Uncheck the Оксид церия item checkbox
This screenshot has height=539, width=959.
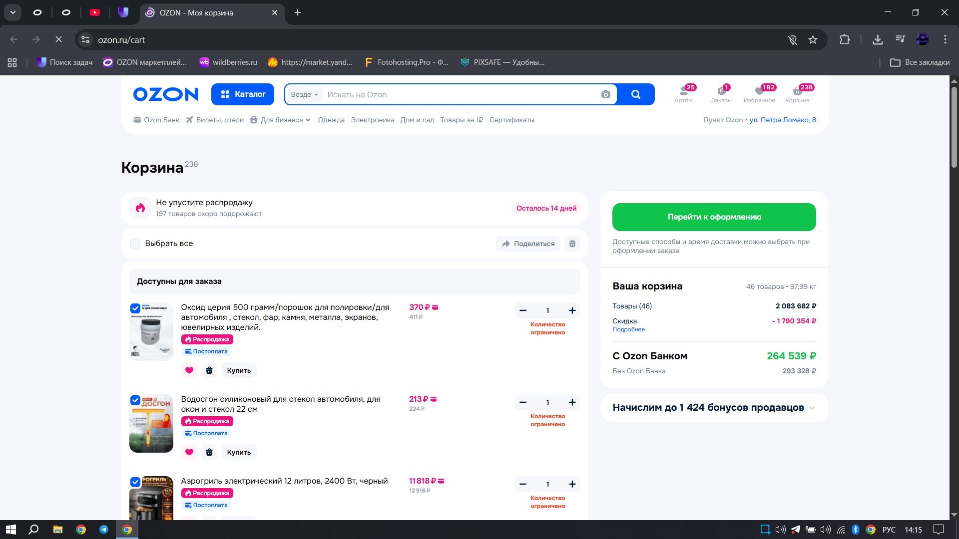pos(135,308)
